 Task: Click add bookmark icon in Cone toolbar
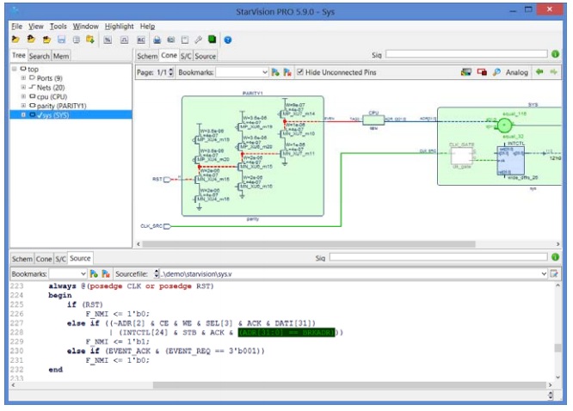[x=275, y=72]
